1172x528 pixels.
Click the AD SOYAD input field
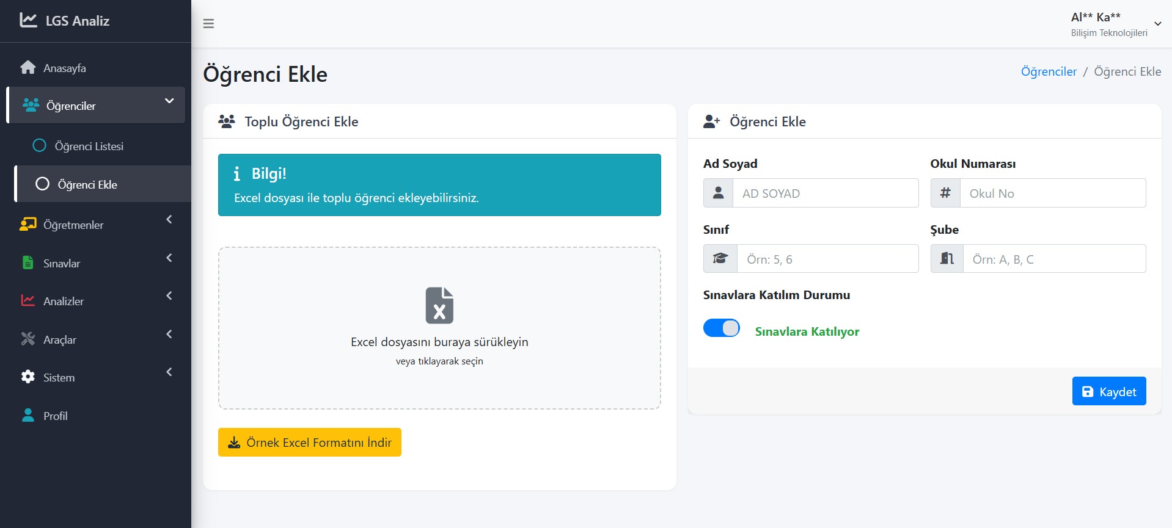click(825, 193)
